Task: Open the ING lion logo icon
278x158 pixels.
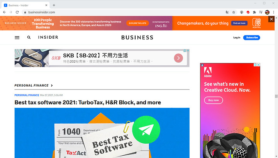Action: click(256, 23)
